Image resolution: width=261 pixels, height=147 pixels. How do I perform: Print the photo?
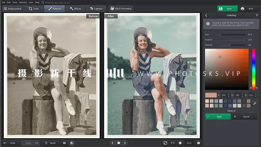(249, 9)
